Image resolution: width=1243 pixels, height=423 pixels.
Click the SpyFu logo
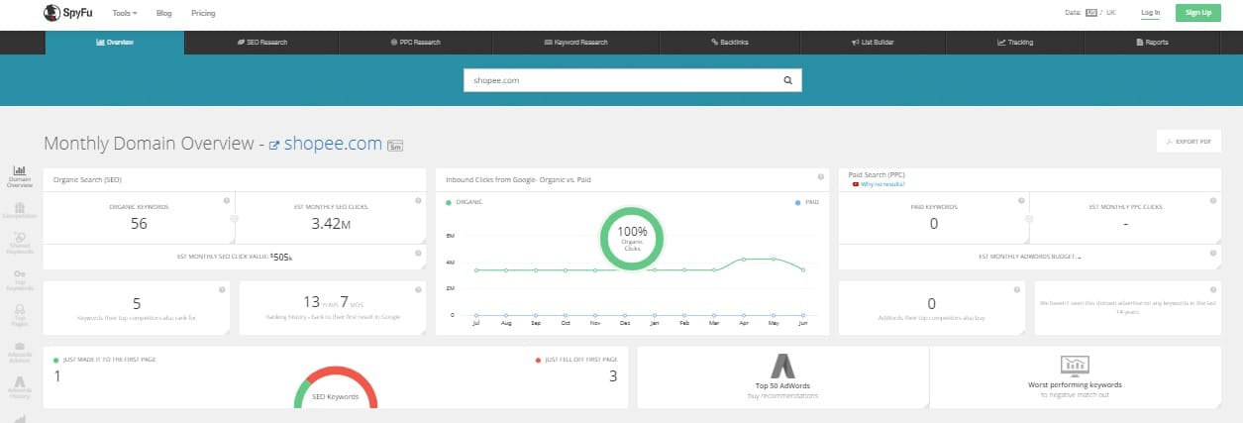[x=67, y=13]
